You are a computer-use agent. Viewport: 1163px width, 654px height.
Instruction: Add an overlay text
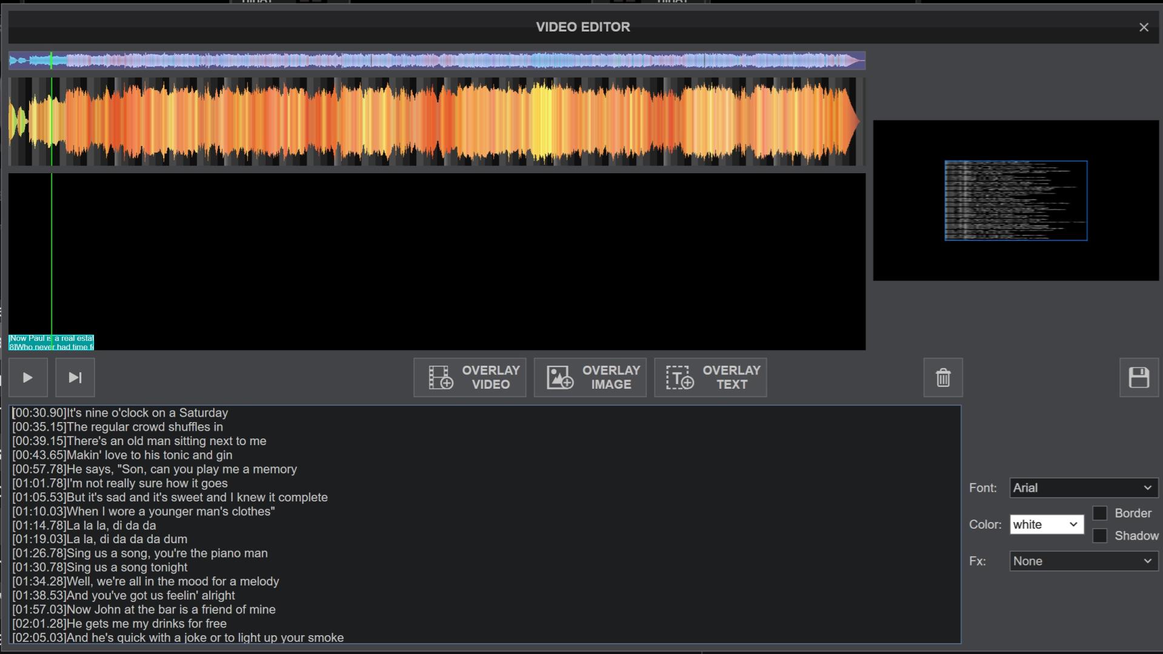click(710, 378)
